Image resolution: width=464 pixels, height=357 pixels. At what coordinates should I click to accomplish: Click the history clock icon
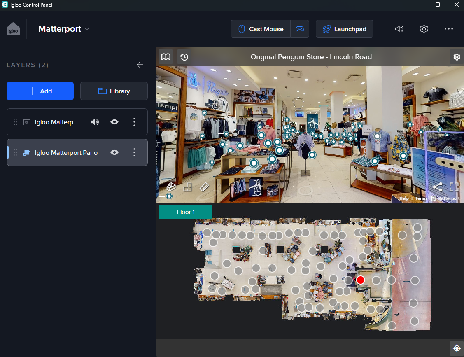coord(184,57)
